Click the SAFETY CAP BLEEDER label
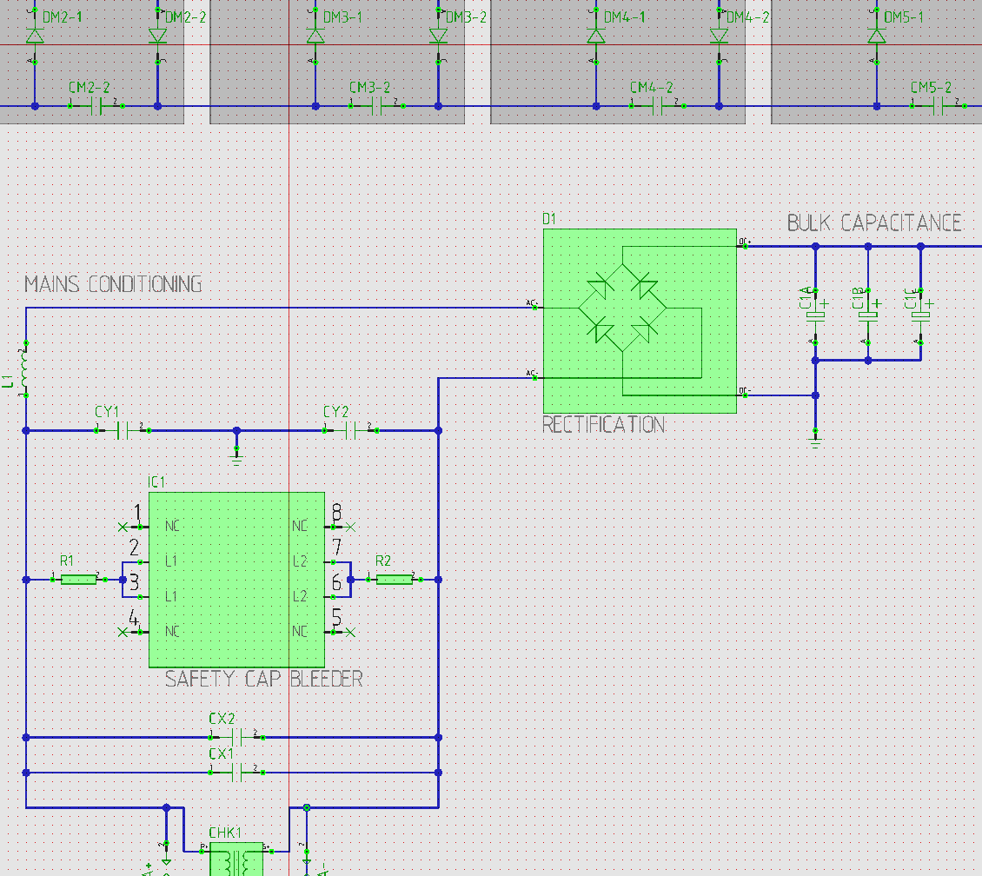 (x=264, y=679)
